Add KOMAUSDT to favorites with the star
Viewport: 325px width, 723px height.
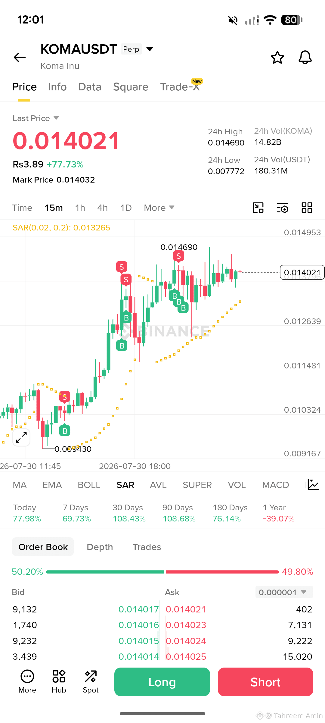(277, 57)
